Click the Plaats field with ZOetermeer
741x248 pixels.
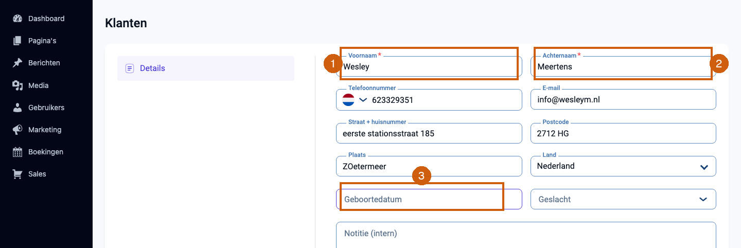click(429, 166)
